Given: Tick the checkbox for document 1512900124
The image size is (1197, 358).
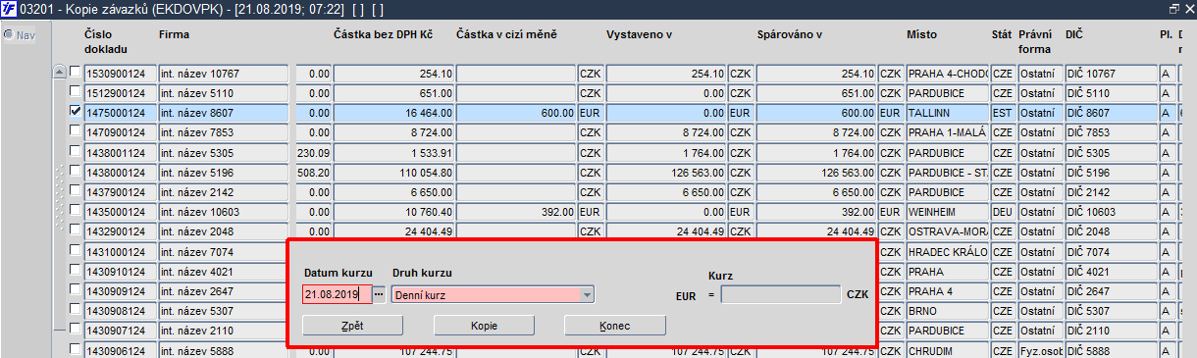Looking at the screenshot, I should 75,92.
